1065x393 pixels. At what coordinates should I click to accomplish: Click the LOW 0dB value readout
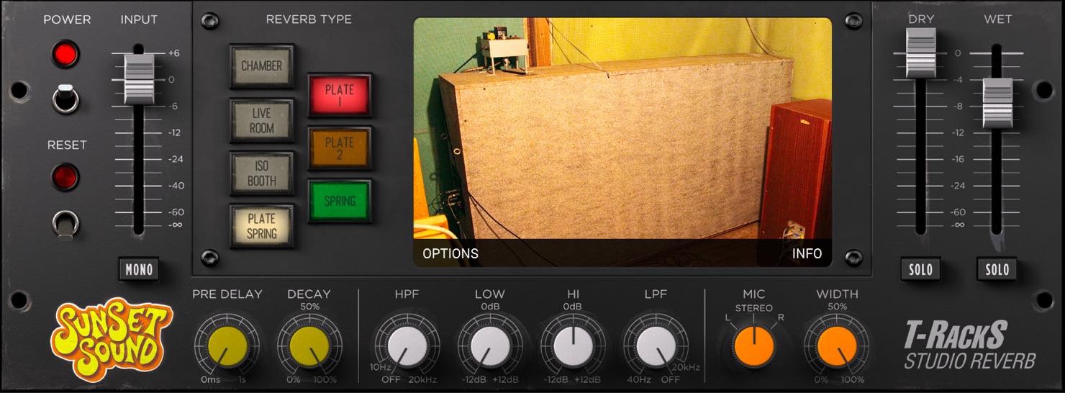(x=490, y=307)
